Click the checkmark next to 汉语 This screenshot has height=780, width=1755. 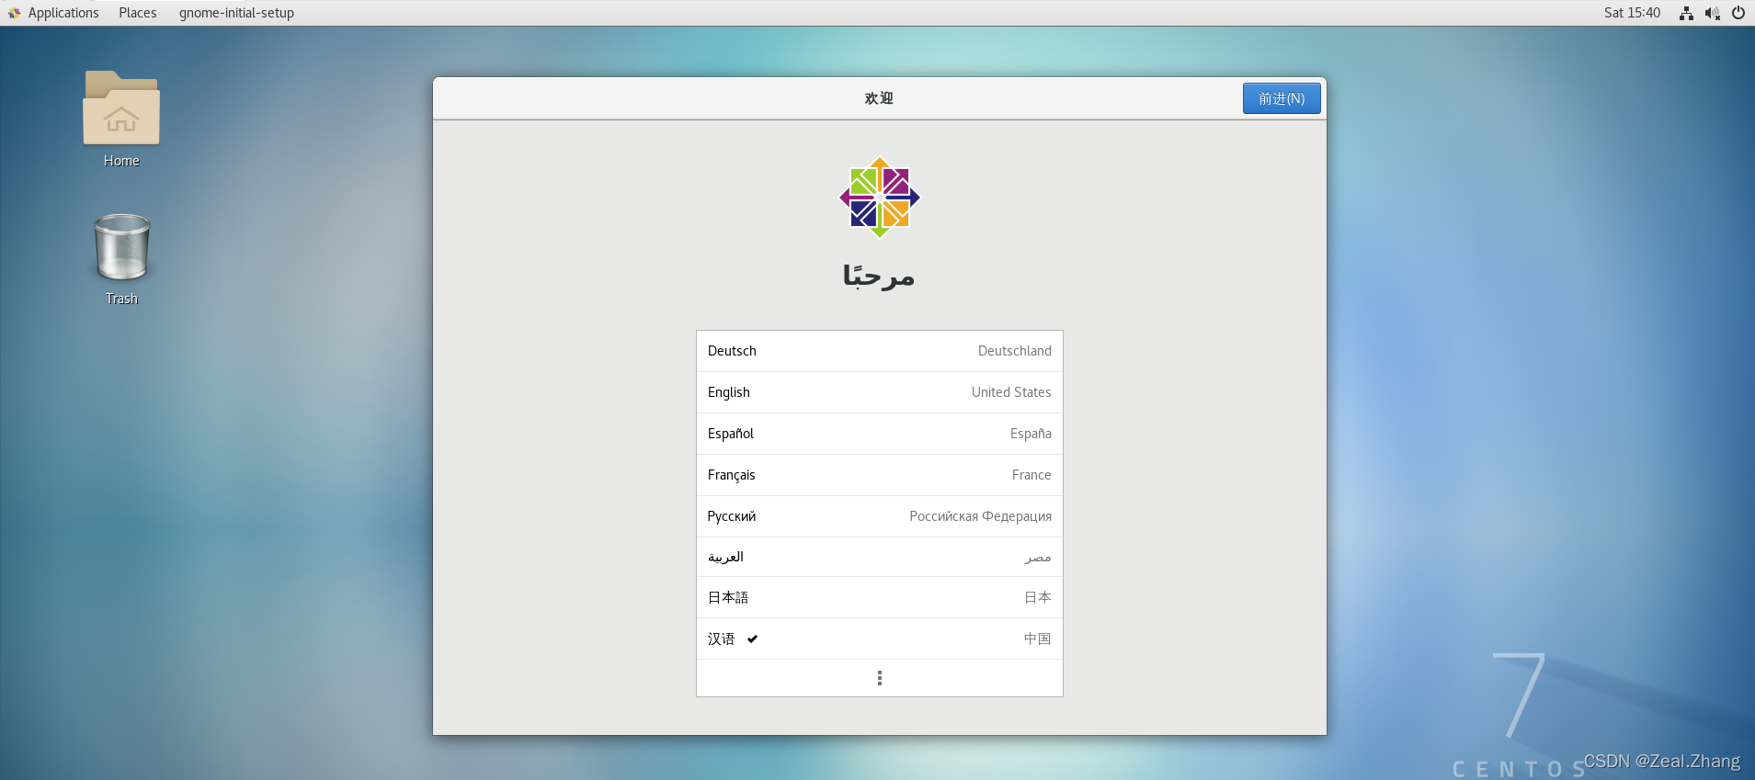click(x=752, y=639)
